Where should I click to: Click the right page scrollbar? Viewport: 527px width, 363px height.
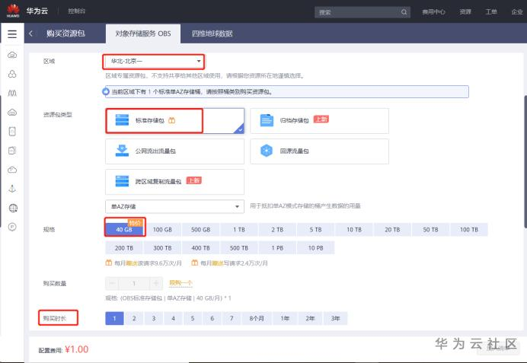(525, 161)
